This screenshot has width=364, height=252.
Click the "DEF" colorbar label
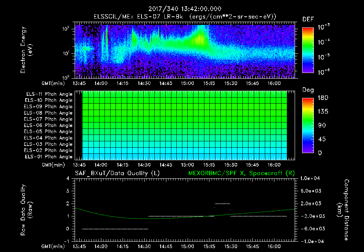tap(308, 20)
